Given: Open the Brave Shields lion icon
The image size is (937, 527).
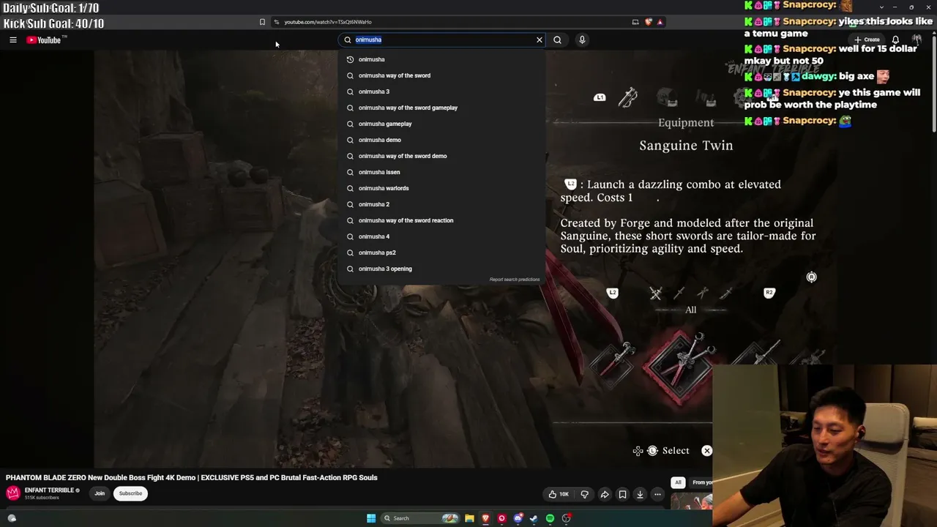Looking at the screenshot, I should [x=649, y=22].
